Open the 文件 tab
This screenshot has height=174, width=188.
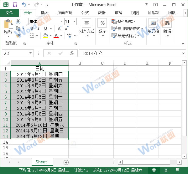[9, 13]
